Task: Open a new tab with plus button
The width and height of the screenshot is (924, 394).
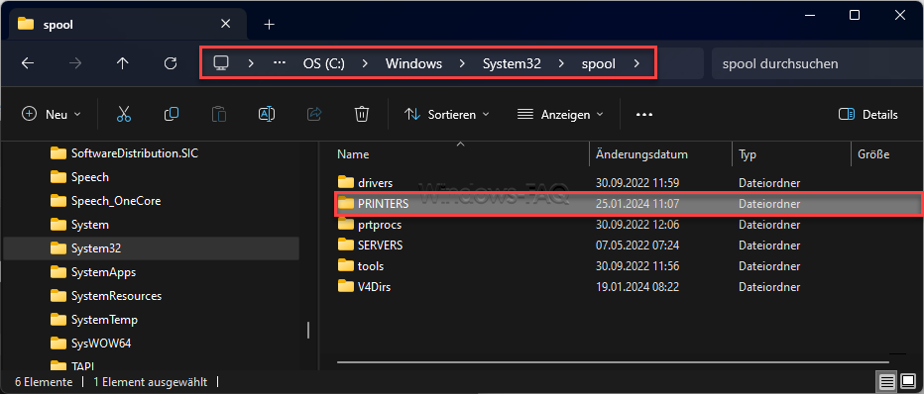Action: [270, 24]
